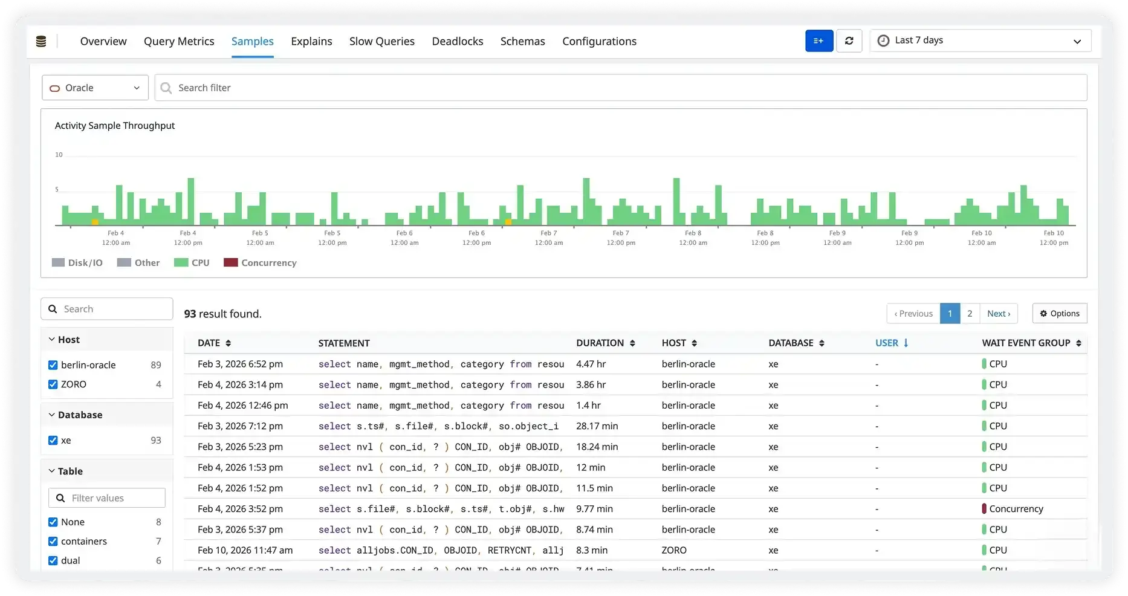Click the Concurrency legend color swatch

point(230,263)
